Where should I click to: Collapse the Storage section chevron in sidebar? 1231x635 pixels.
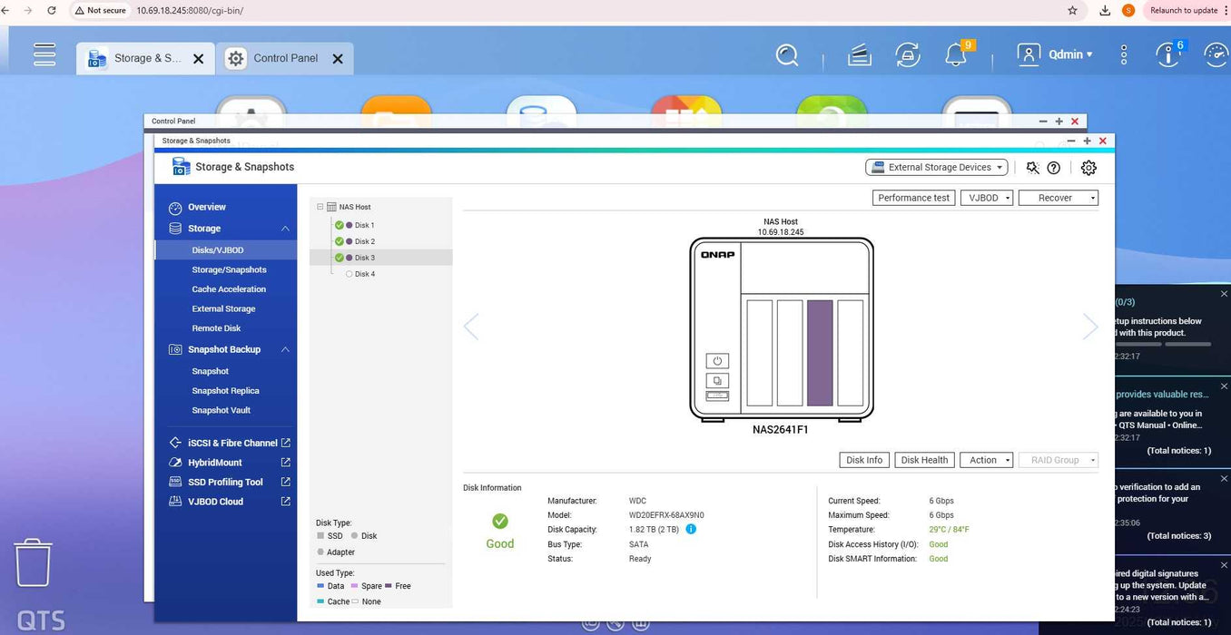pos(285,229)
